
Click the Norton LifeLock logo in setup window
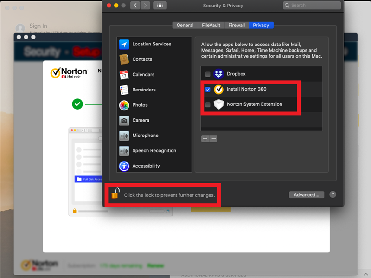point(69,73)
